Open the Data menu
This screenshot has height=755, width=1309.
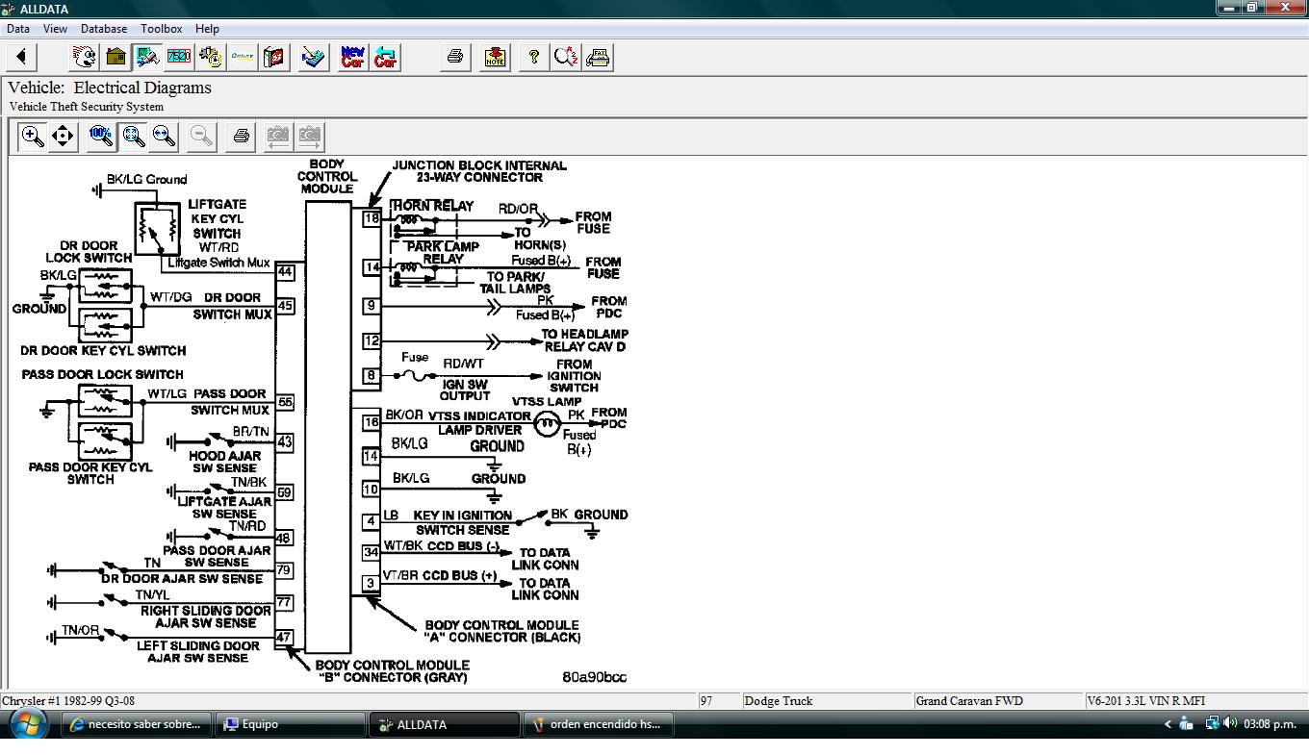pyautogui.click(x=17, y=29)
